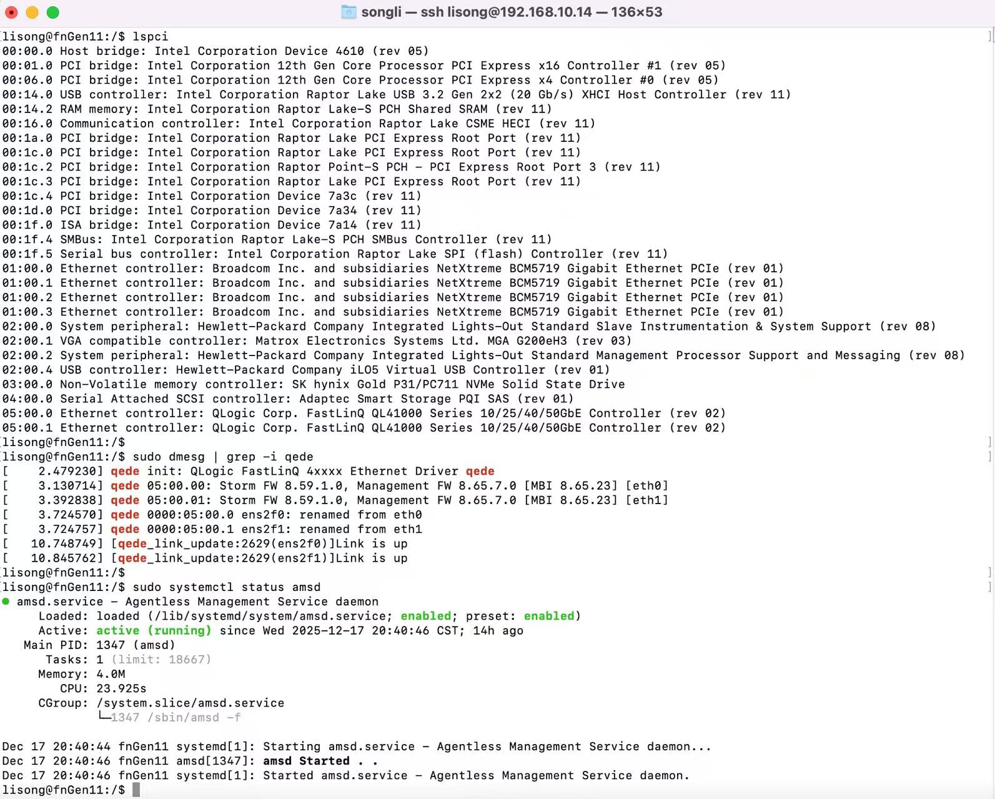Click '[qede_link_update:2629(ens2f1)]Link is up' text

(259, 558)
